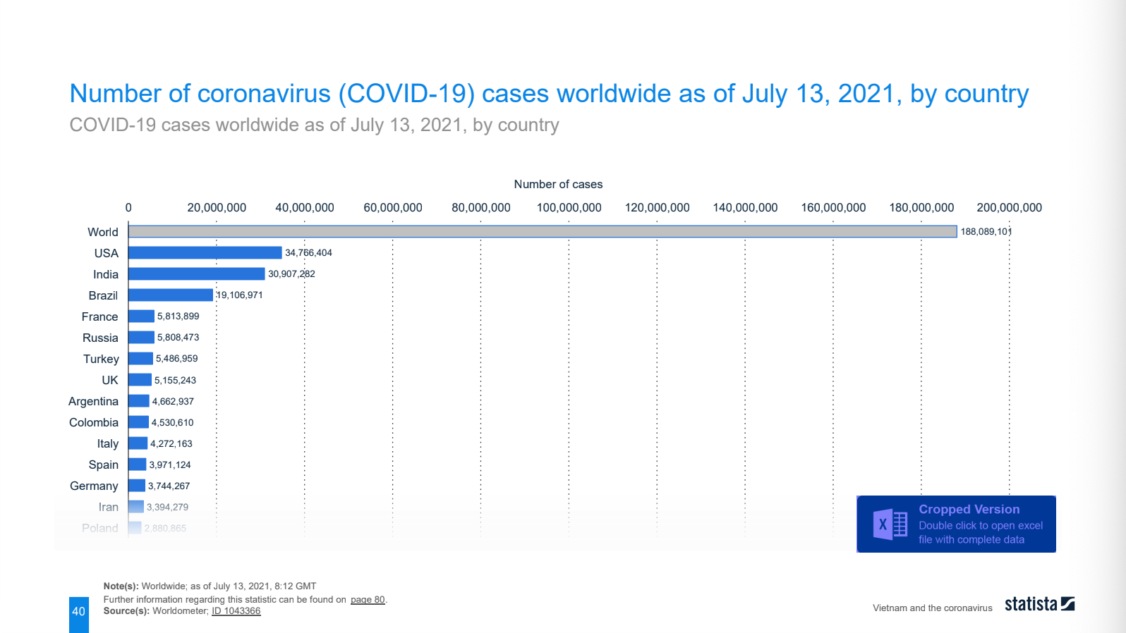This screenshot has width=1126, height=633.
Task: Click the value 4,662,937 for Argentina
Action: point(173,402)
